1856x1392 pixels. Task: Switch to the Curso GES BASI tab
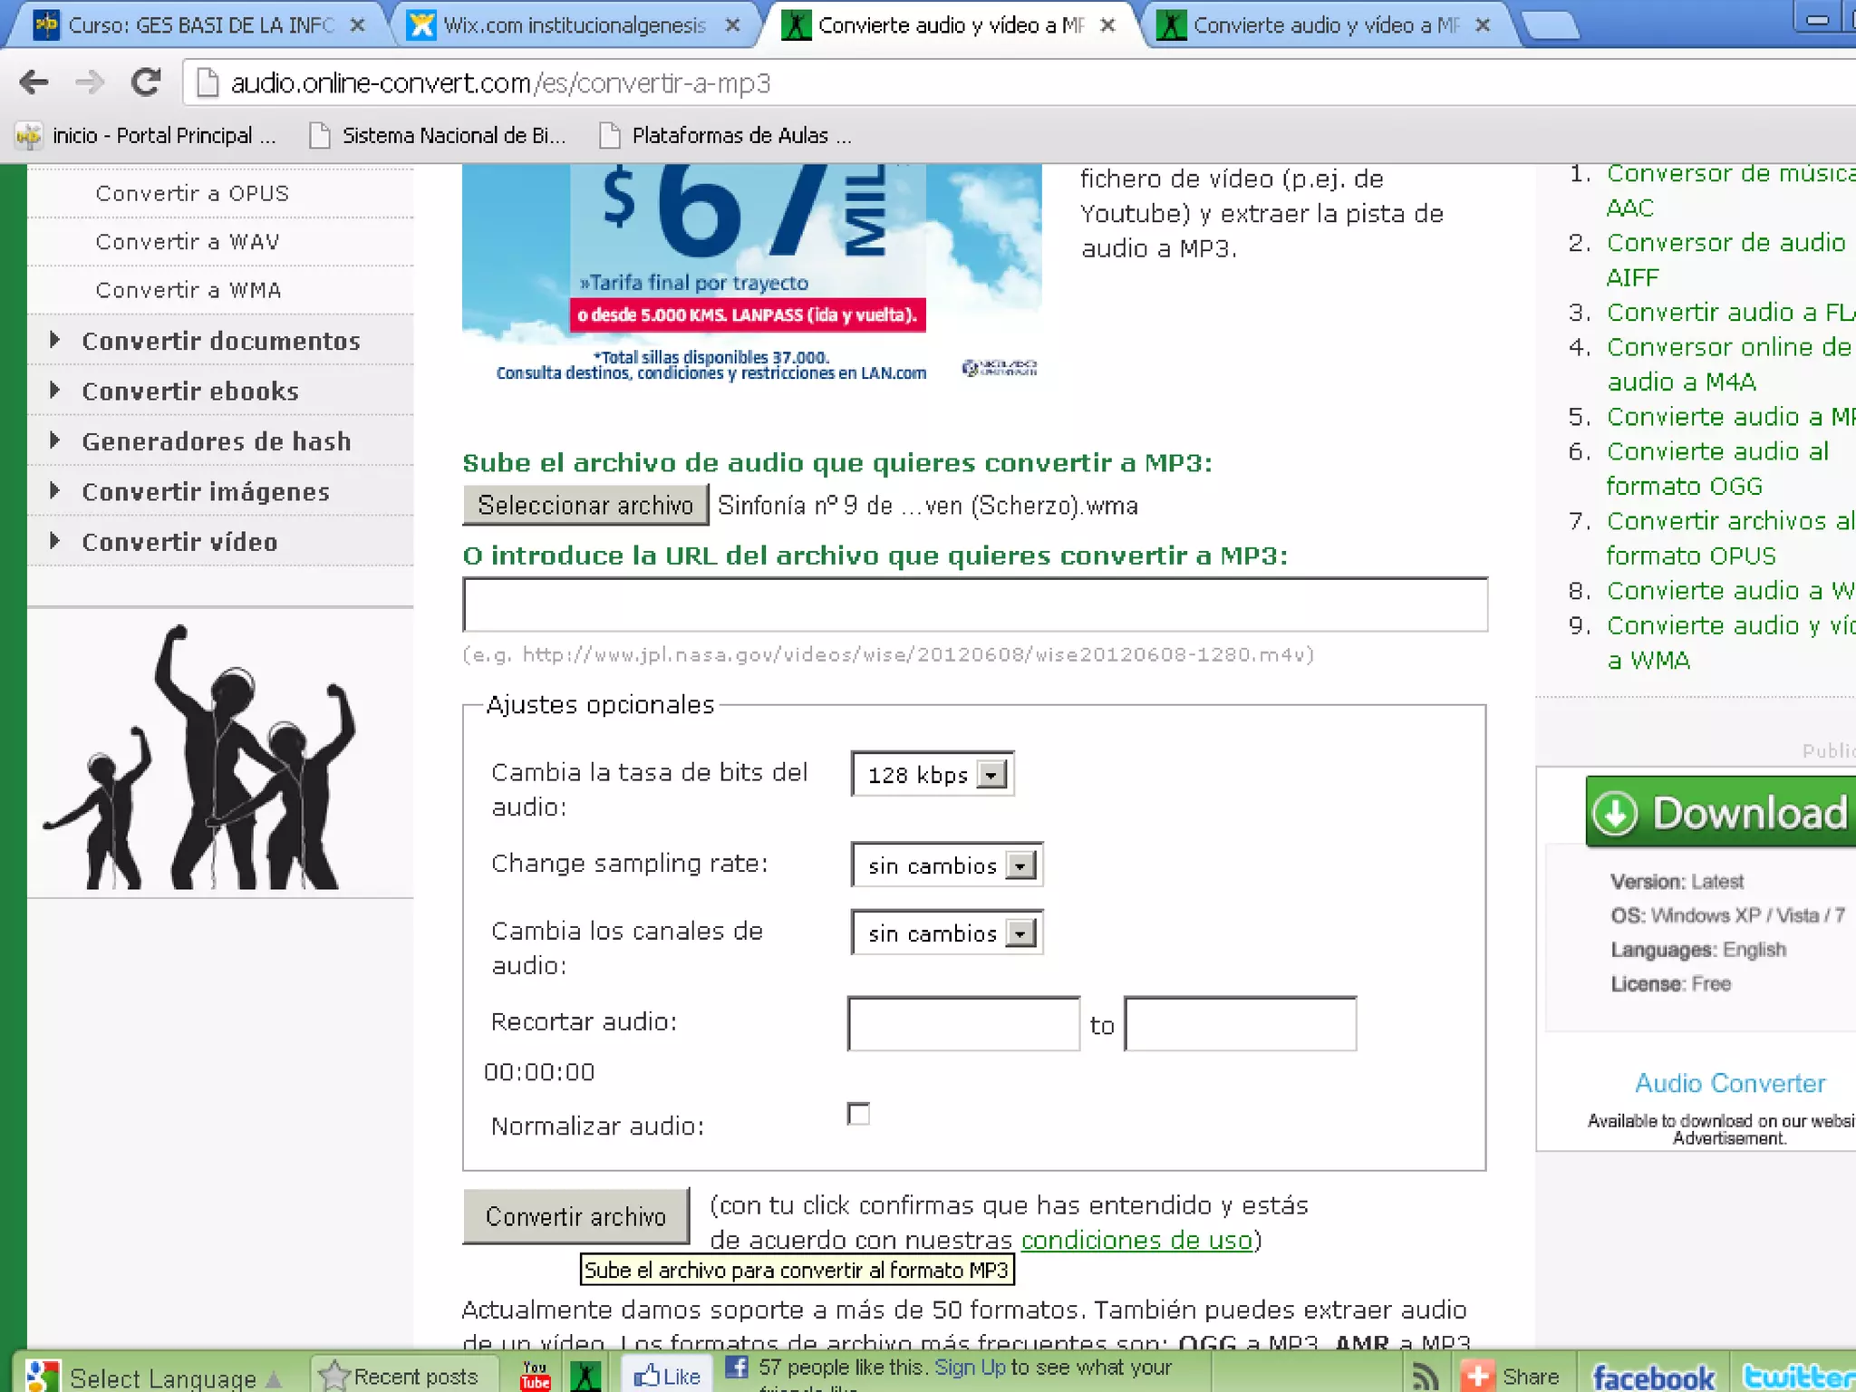pyautogui.click(x=201, y=25)
